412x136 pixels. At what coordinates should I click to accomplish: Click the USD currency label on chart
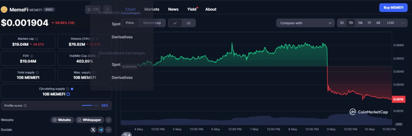[x=399, y=124]
